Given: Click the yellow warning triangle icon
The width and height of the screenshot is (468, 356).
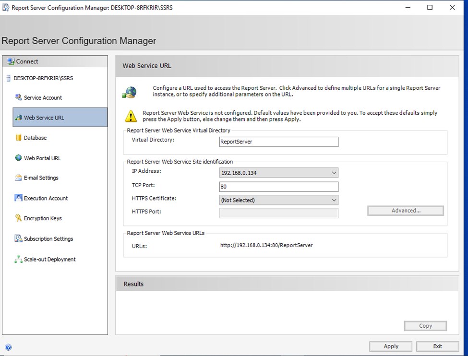Looking at the screenshot, I should [131, 116].
